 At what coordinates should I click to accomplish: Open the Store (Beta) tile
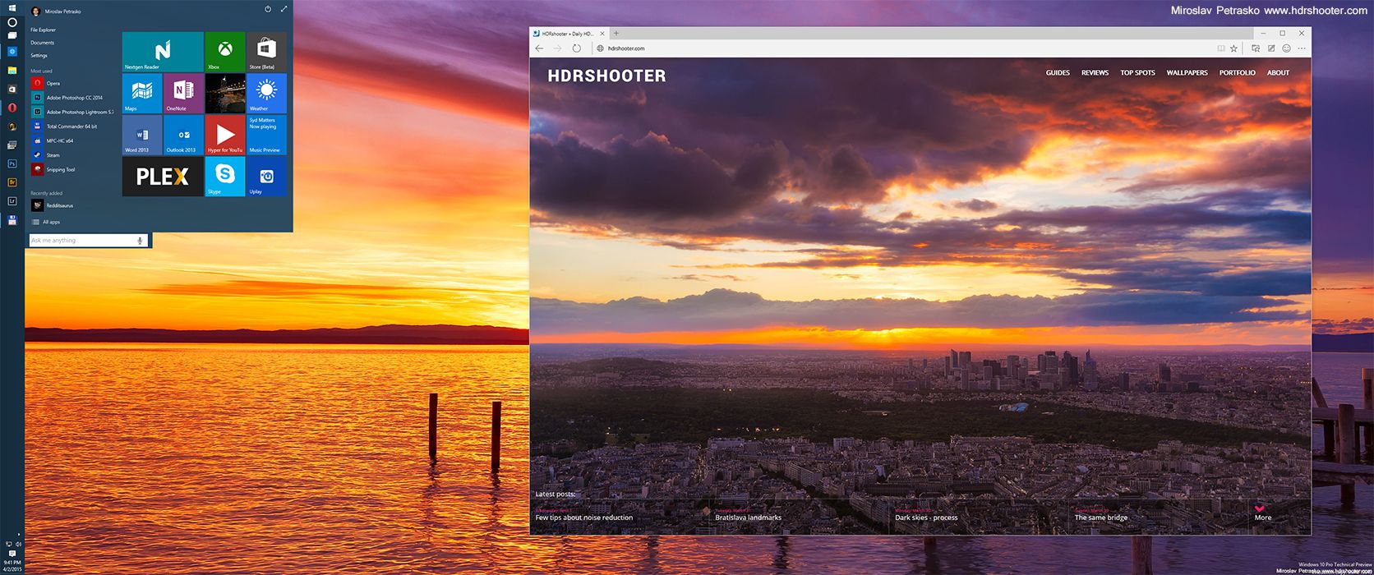[x=266, y=52]
